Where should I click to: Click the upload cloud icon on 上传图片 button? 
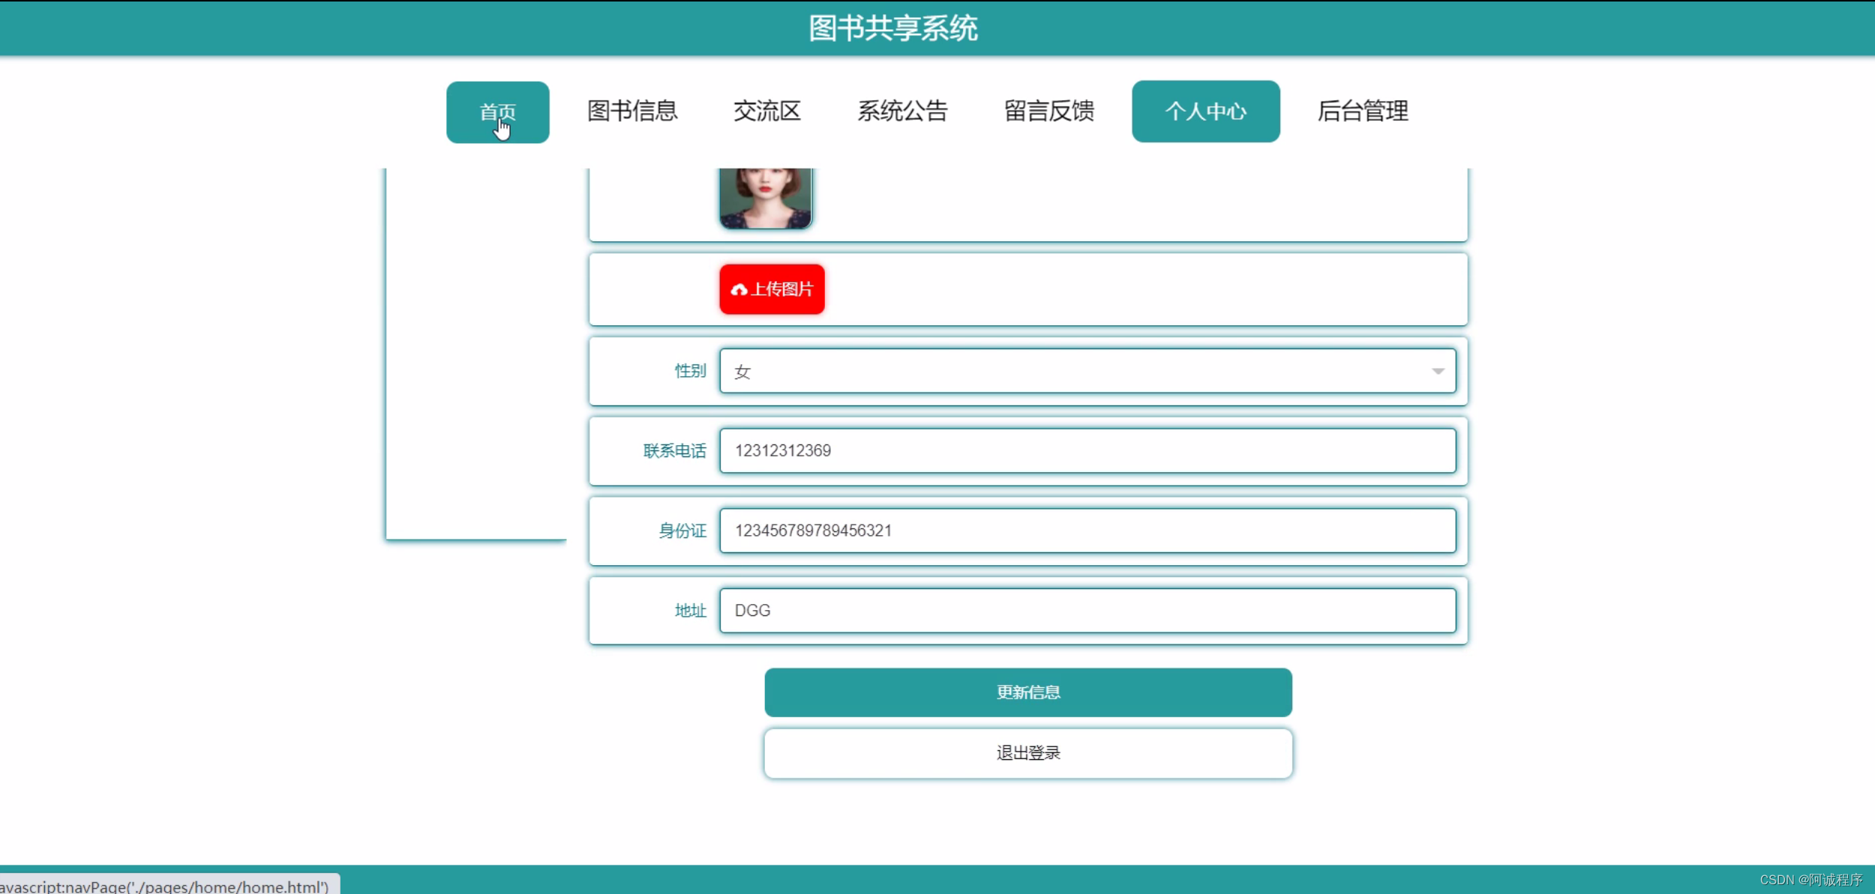(x=740, y=289)
